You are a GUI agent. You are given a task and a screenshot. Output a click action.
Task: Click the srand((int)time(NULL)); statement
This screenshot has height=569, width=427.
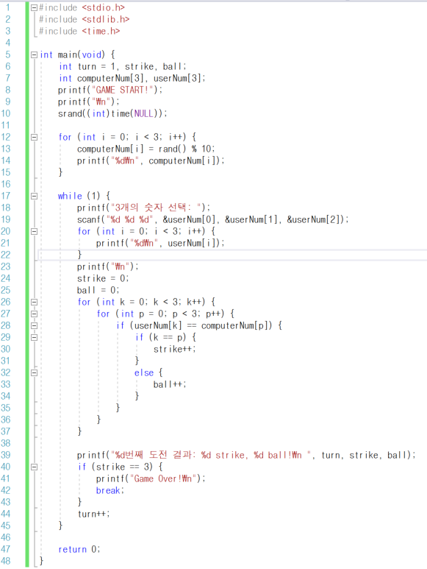click(112, 113)
